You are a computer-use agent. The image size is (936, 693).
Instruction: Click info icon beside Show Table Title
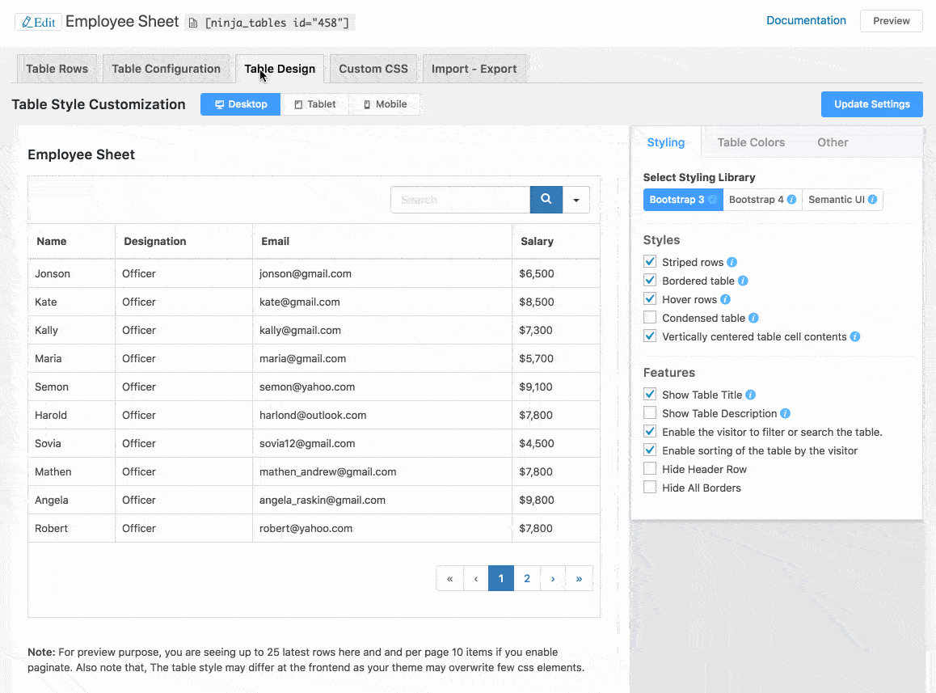pyautogui.click(x=750, y=395)
